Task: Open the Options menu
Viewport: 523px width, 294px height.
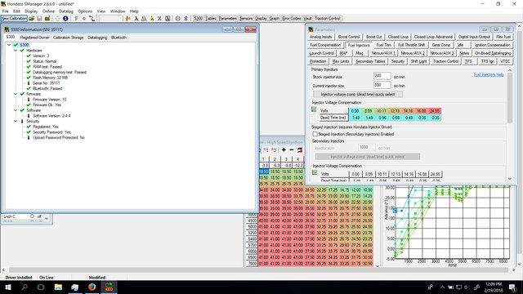Action: pyautogui.click(x=85, y=11)
